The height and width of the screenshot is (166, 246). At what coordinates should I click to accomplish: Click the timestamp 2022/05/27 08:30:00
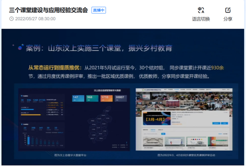click(x=35, y=19)
